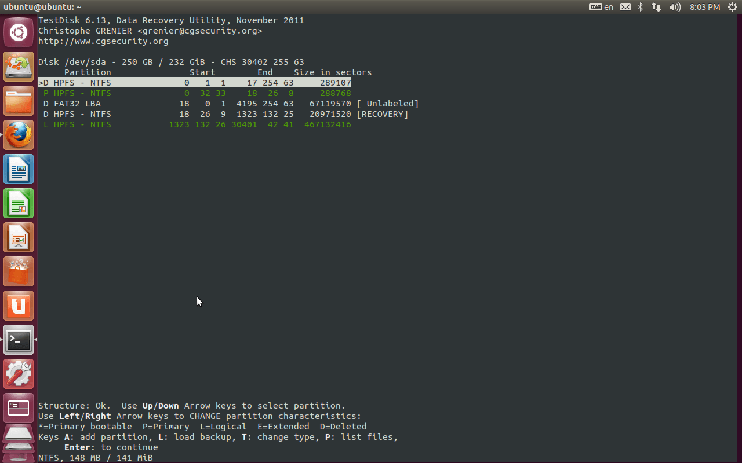Viewport: 742px width, 463px height.
Task: Click the 'ubuntu@ubuntu: ~' window title
Action: (x=42, y=7)
